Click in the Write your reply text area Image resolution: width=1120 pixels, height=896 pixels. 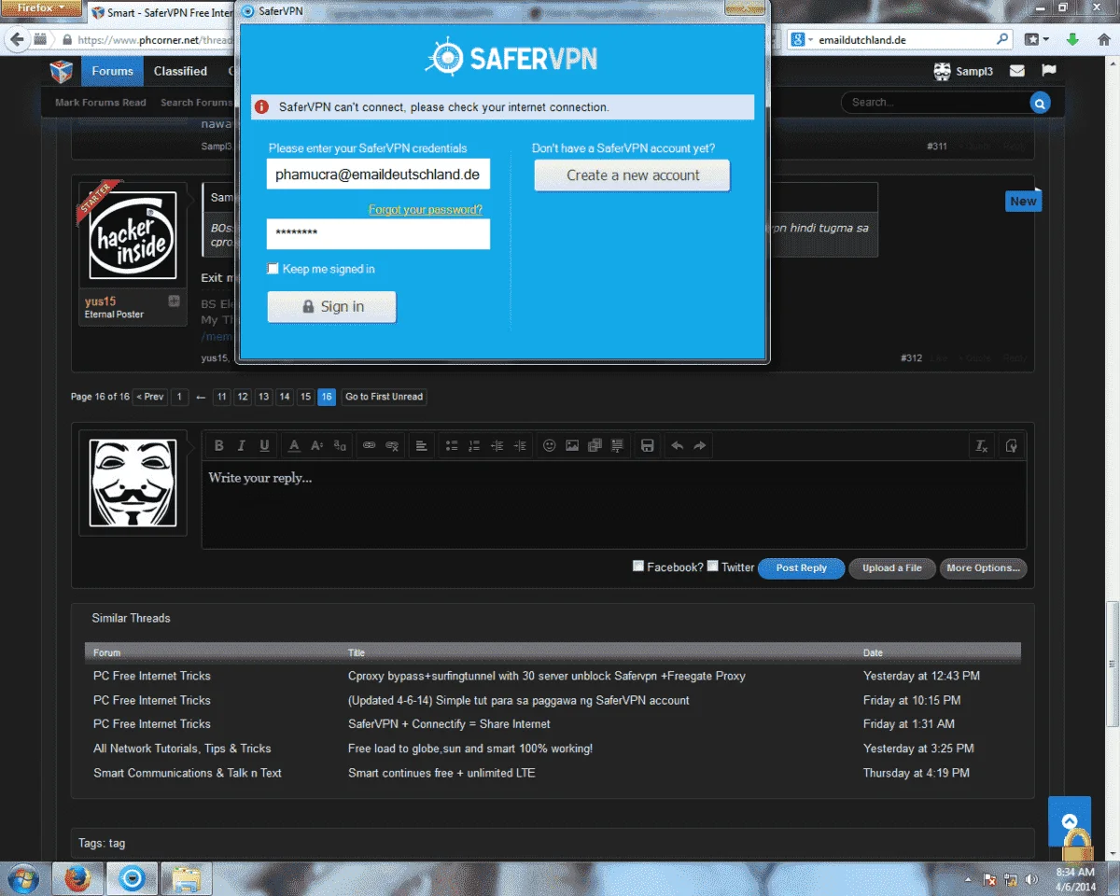coord(614,504)
